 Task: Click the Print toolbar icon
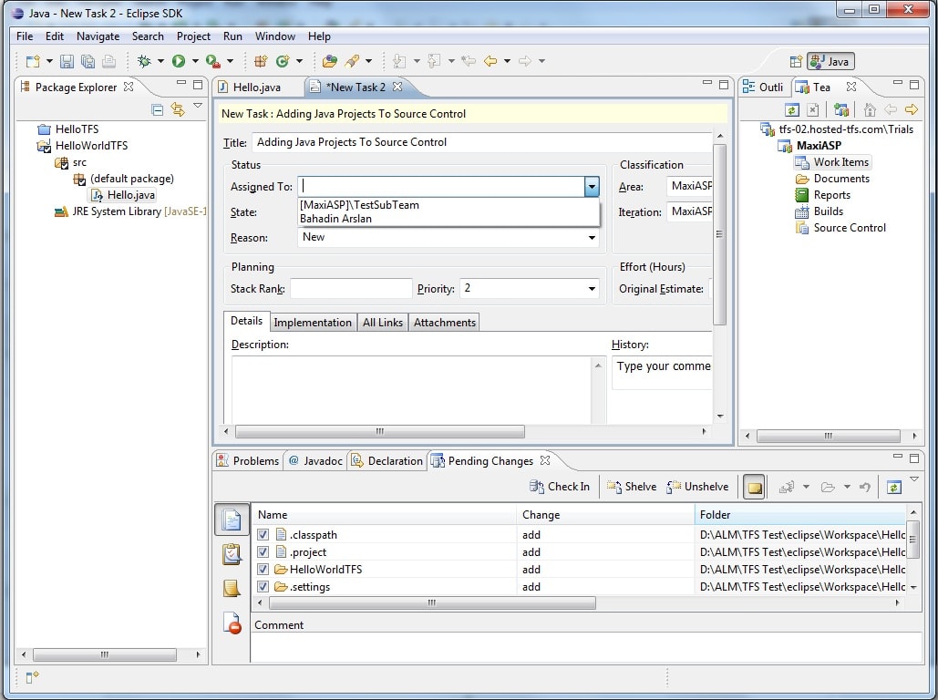pyautogui.click(x=108, y=61)
